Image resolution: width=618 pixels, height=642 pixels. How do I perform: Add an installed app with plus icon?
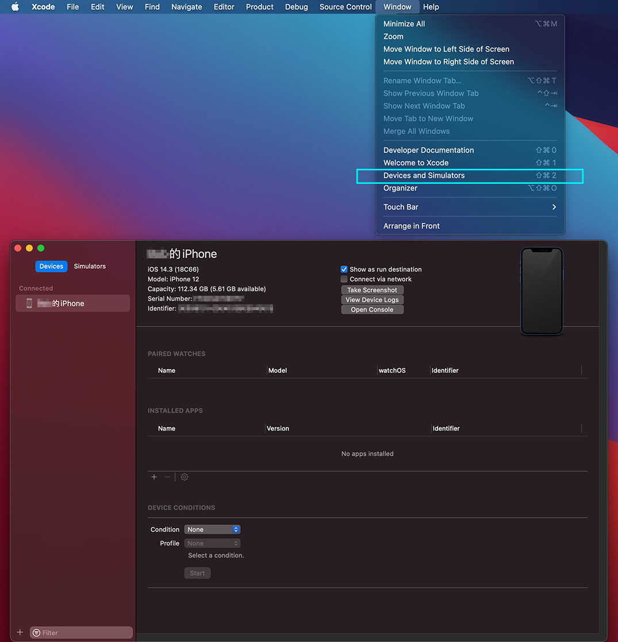pyautogui.click(x=154, y=477)
